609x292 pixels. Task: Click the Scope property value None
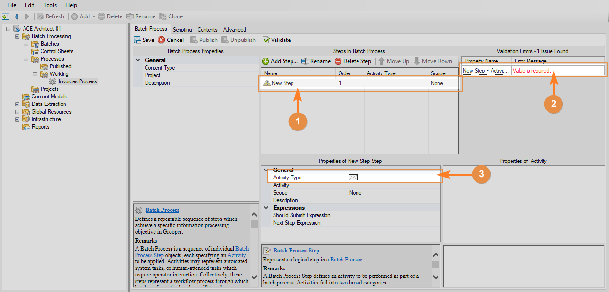click(x=356, y=193)
